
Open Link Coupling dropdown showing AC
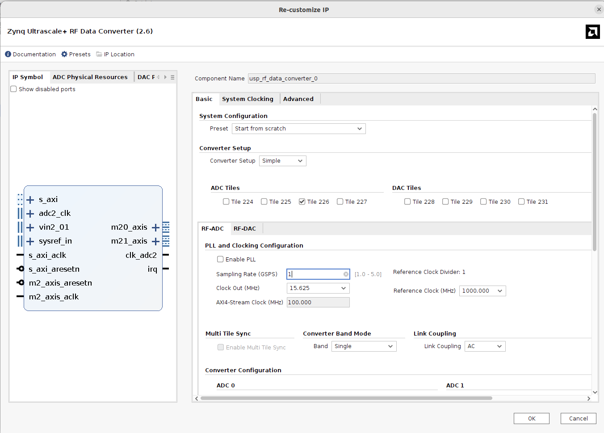pyautogui.click(x=485, y=346)
